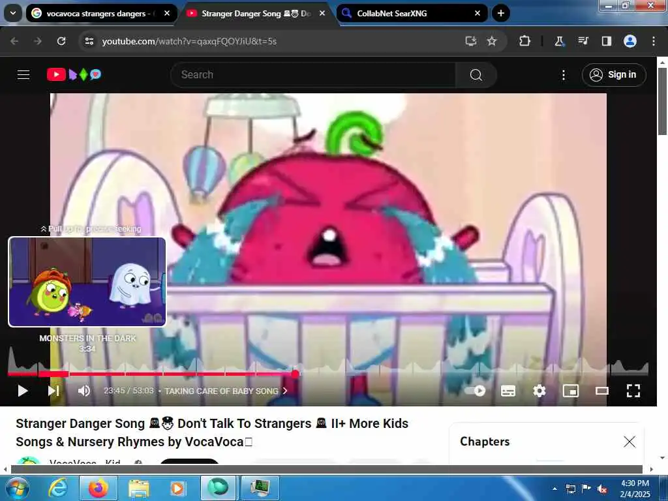Click the video title Stranger Danger Song
This screenshot has width=668, height=501.
click(x=212, y=433)
